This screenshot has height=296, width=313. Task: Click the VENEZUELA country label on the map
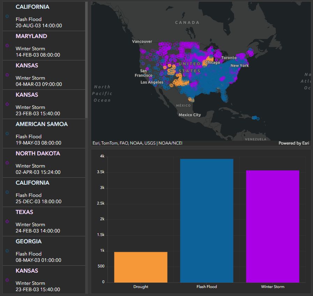[255, 139]
